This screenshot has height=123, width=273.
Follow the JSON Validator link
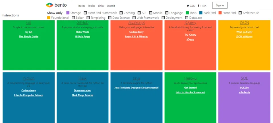245,37
